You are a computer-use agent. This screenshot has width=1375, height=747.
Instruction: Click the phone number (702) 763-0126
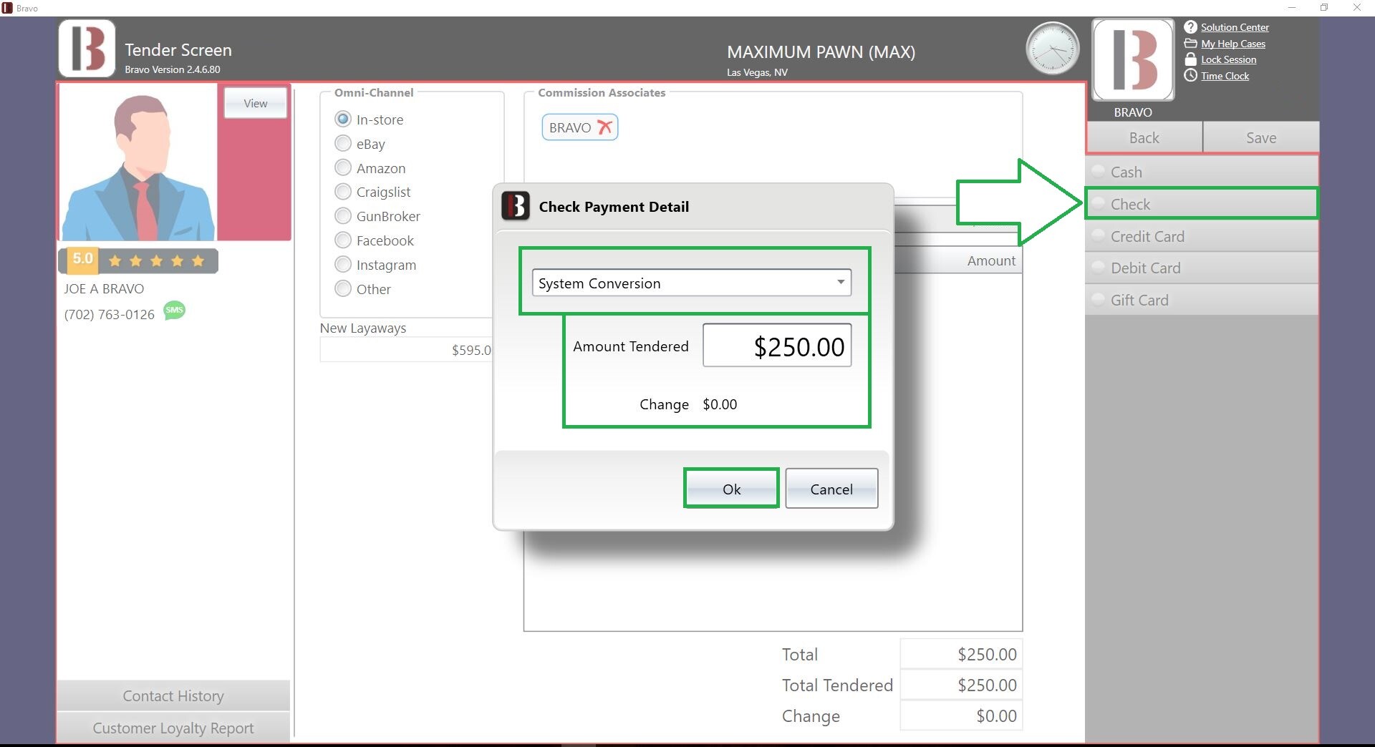coord(109,314)
